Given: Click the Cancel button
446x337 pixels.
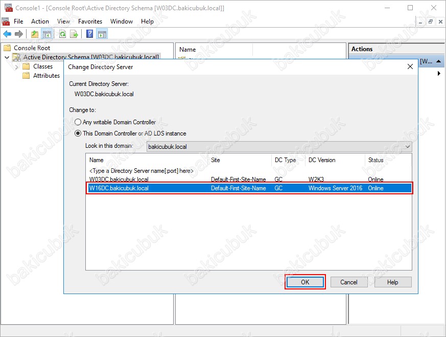Looking at the screenshot, I should coord(349,282).
